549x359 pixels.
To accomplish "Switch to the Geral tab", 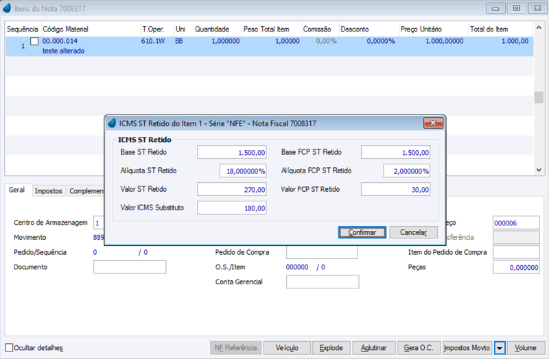I will pyautogui.click(x=16, y=190).
